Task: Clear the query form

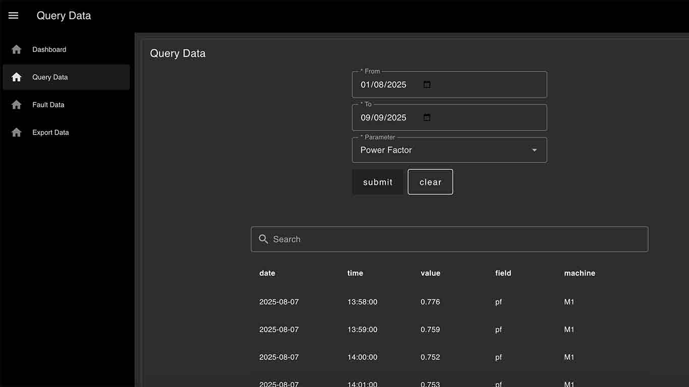Action: click(430, 182)
